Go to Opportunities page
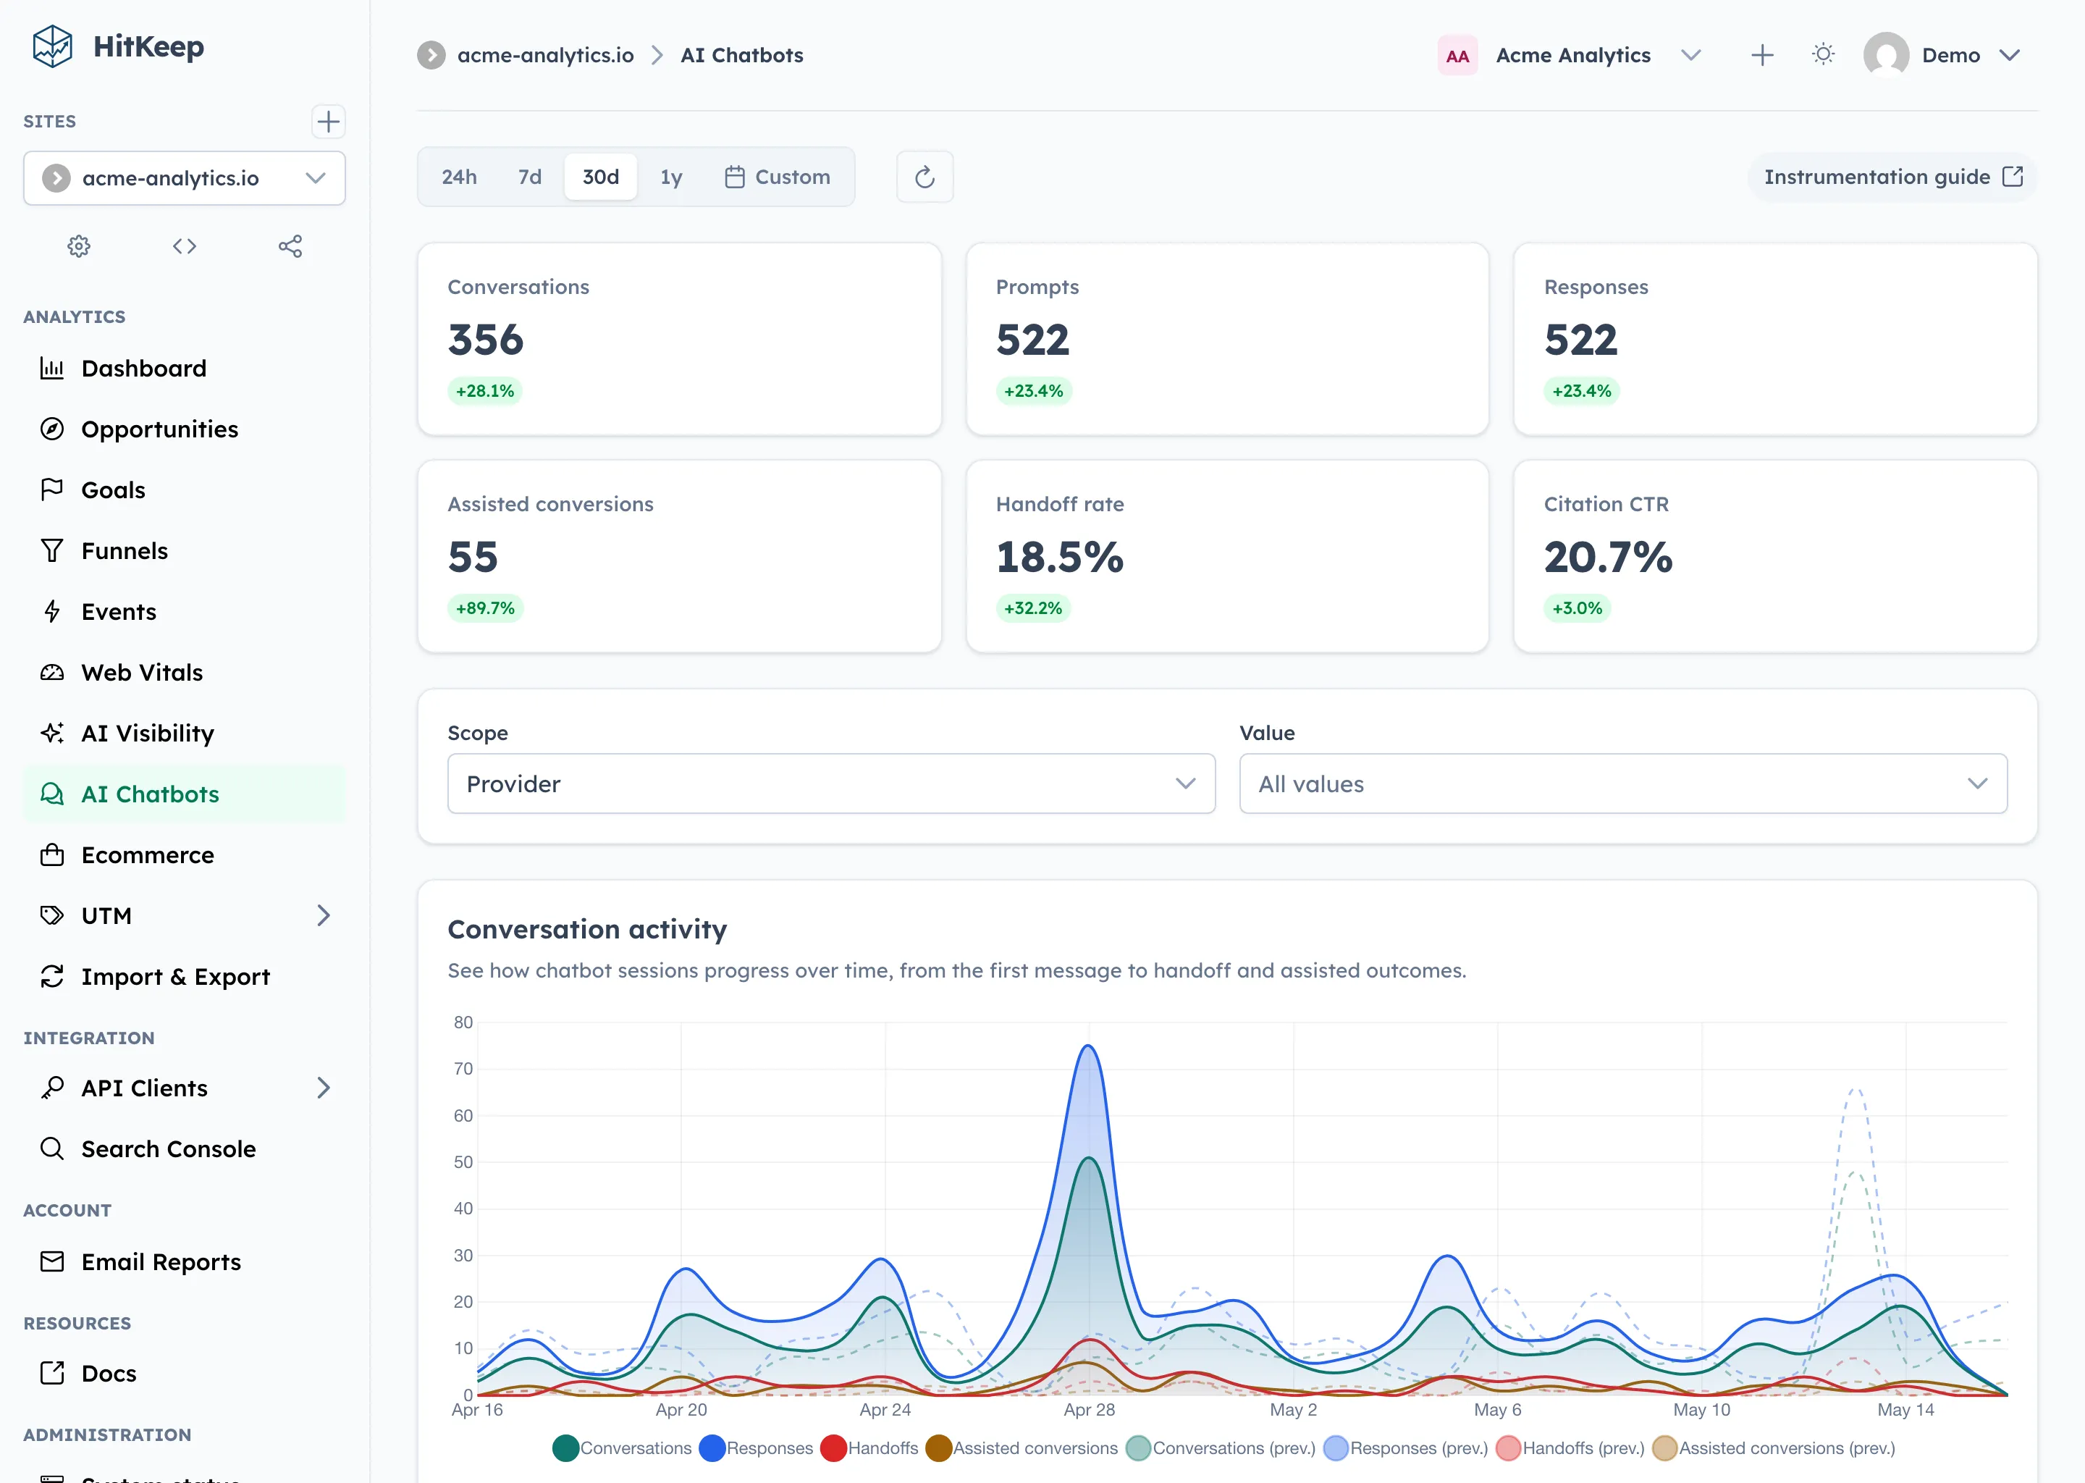2085x1483 pixels. pos(185,429)
